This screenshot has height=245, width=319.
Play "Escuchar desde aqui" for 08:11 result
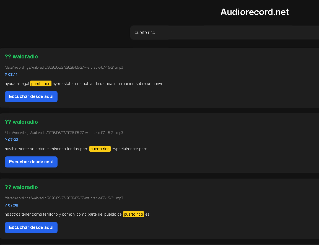tap(31, 96)
